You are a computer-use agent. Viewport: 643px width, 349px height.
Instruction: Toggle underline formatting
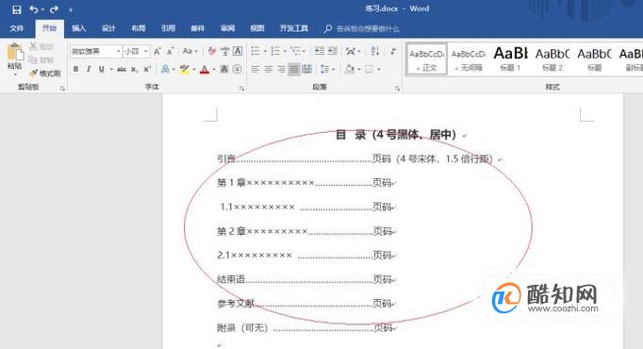pyautogui.click(x=101, y=69)
